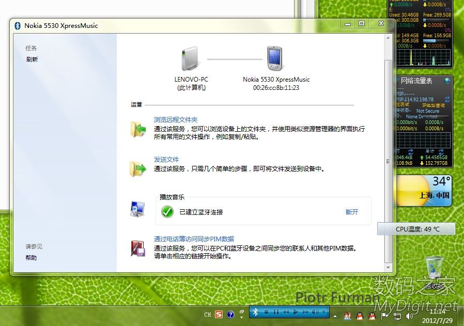
Task: Open the Action Center flag icon
Action: [x=384, y=316]
